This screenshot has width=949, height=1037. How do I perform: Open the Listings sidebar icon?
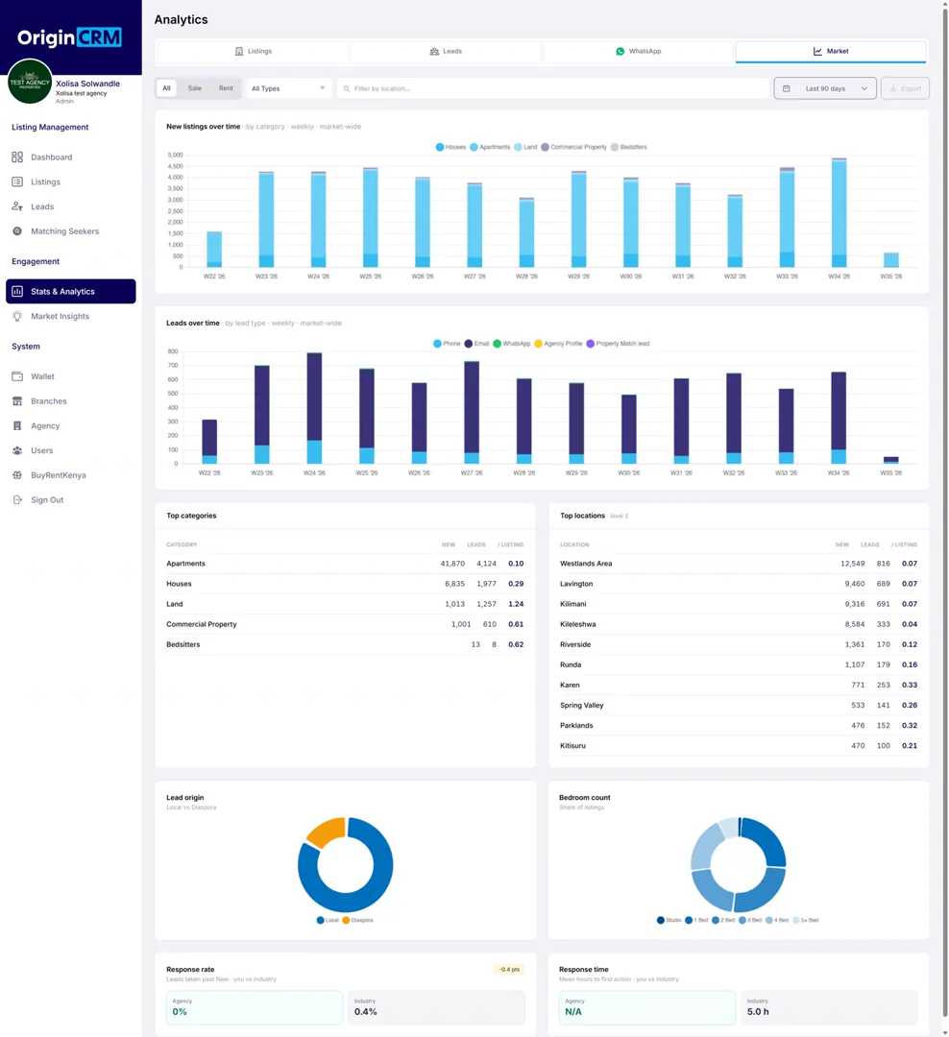[17, 181]
